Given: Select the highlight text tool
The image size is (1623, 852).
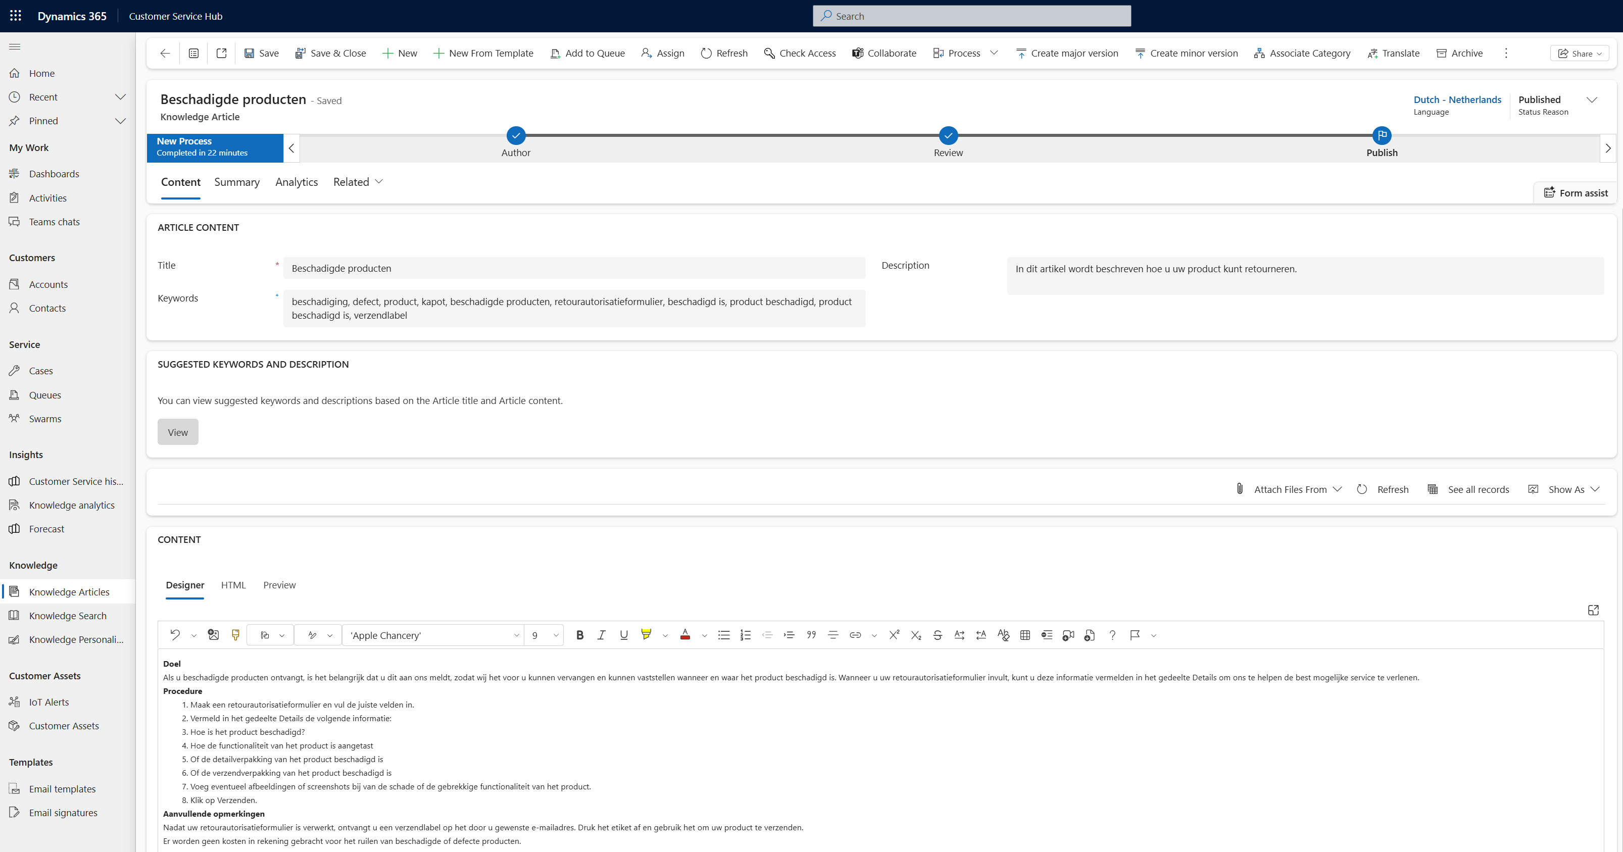Looking at the screenshot, I should [647, 635].
